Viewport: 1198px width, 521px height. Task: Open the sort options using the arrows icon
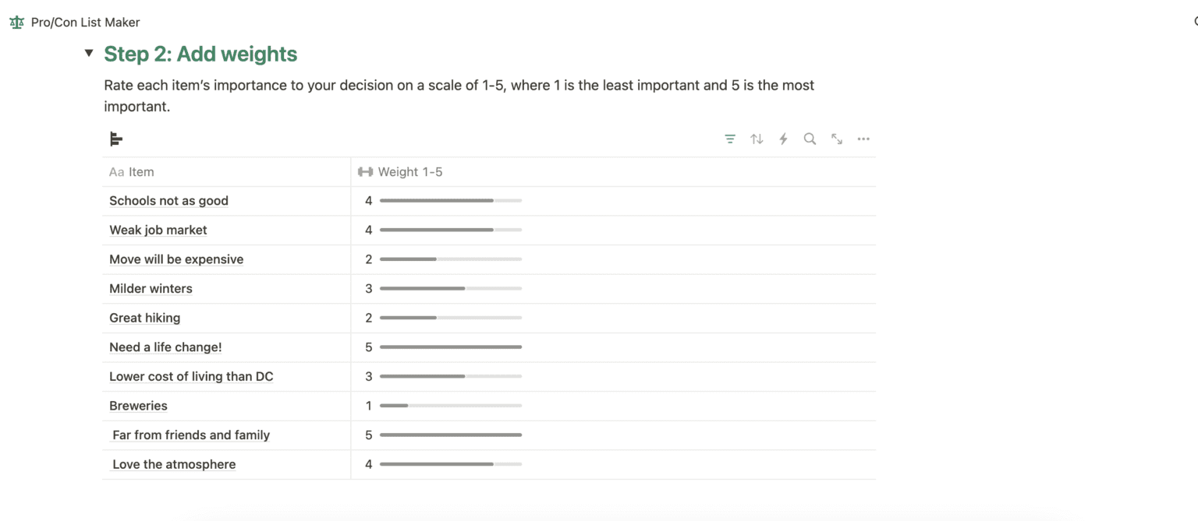point(757,139)
